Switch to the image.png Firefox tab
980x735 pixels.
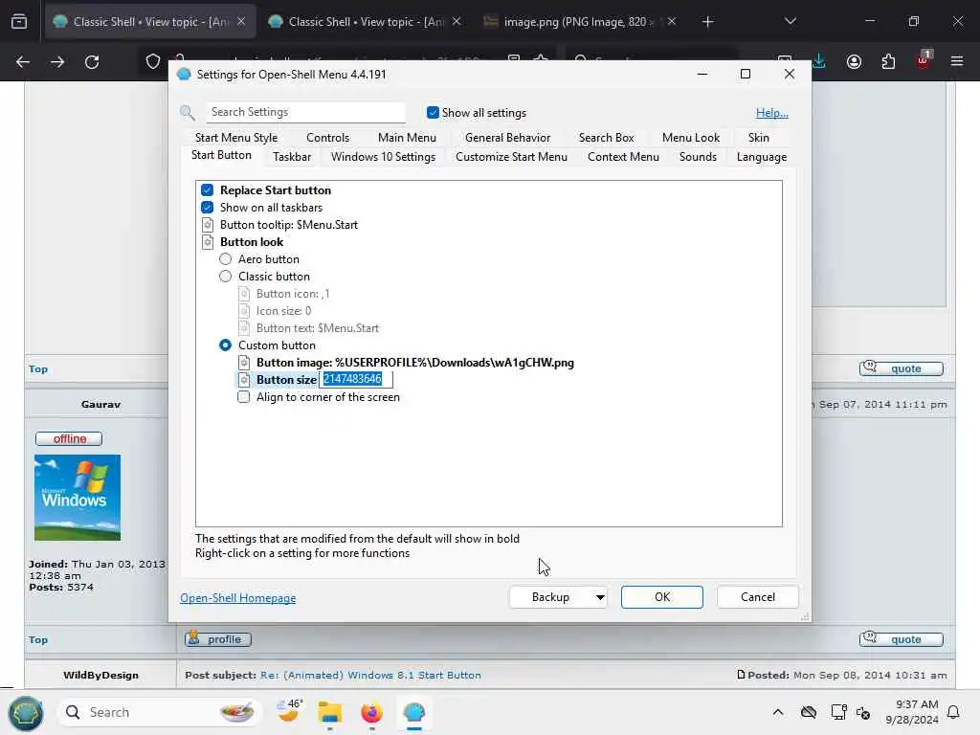(579, 22)
